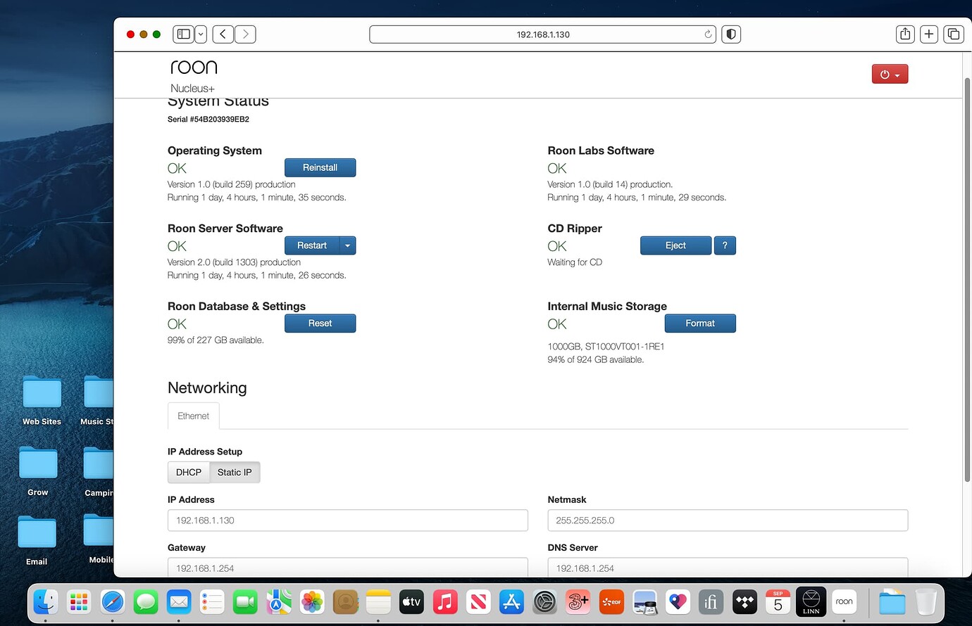
Task: Open the Roon app in dock
Action: 844,601
